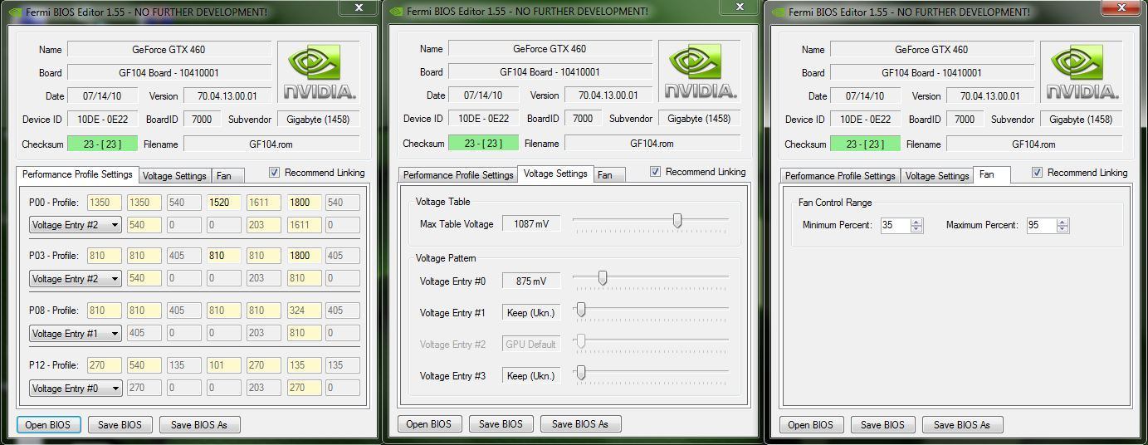
Task: Click the P00 profile field showing 1611
Action: tap(264, 202)
